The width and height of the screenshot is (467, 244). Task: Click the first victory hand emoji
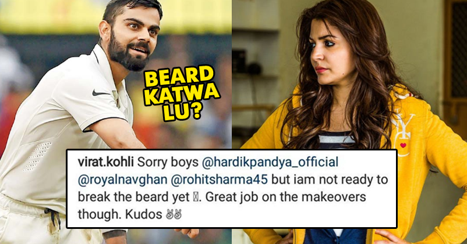coord(169,214)
